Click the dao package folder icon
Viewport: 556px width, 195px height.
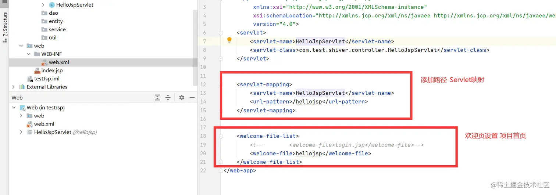(x=44, y=13)
